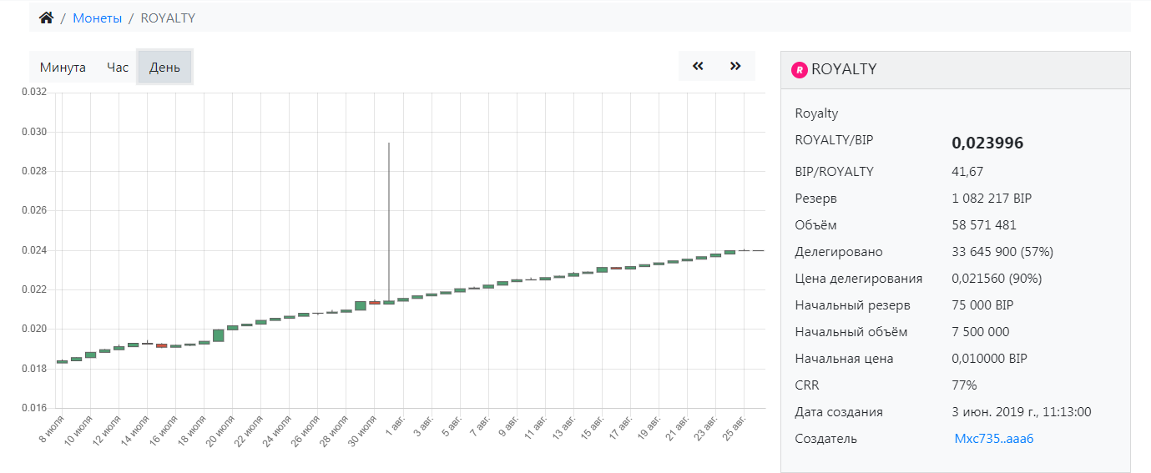Click the red candle at 15 июля
Image resolution: width=1151 pixels, height=473 pixels.
[x=161, y=345]
